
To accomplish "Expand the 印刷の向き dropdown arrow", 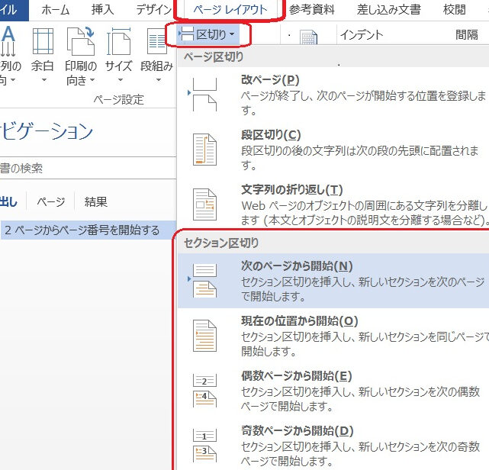I will [x=92, y=80].
